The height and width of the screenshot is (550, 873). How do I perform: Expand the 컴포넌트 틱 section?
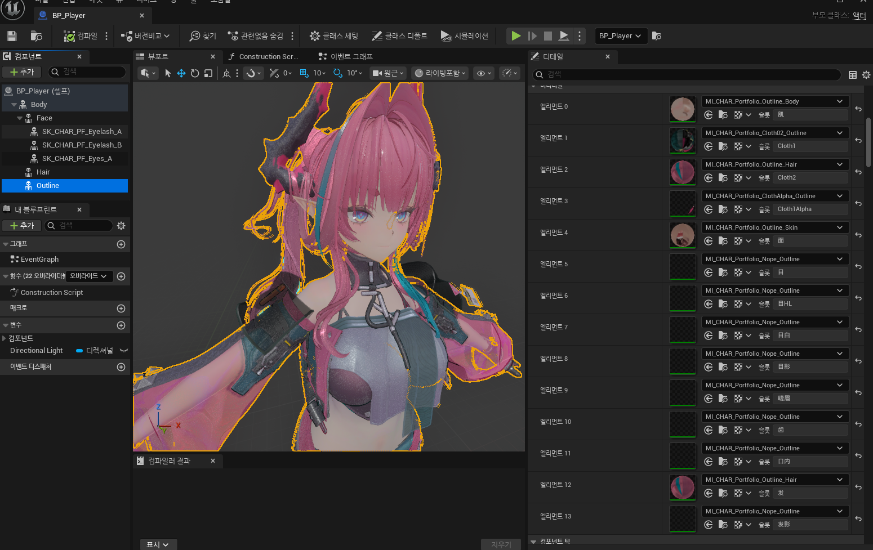click(533, 542)
